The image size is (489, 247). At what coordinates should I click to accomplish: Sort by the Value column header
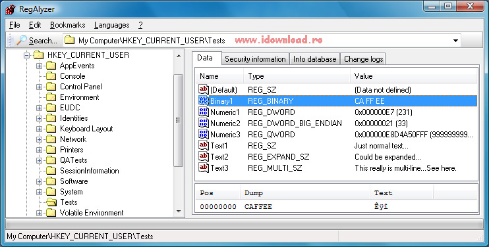click(x=413, y=76)
